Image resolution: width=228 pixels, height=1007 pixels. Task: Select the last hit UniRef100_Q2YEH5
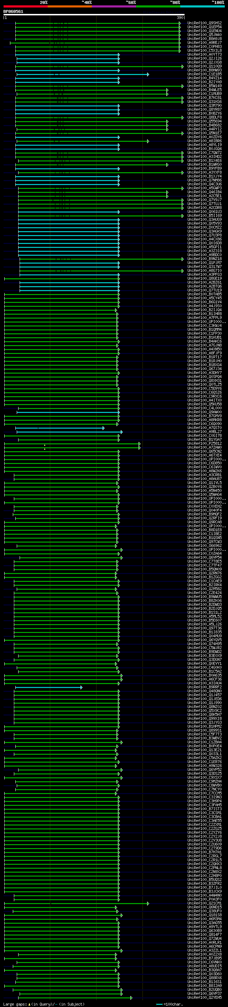[204, 998]
